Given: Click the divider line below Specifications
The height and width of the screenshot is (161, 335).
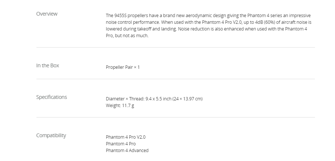Looking at the screenshot, I should coord(176,117).
